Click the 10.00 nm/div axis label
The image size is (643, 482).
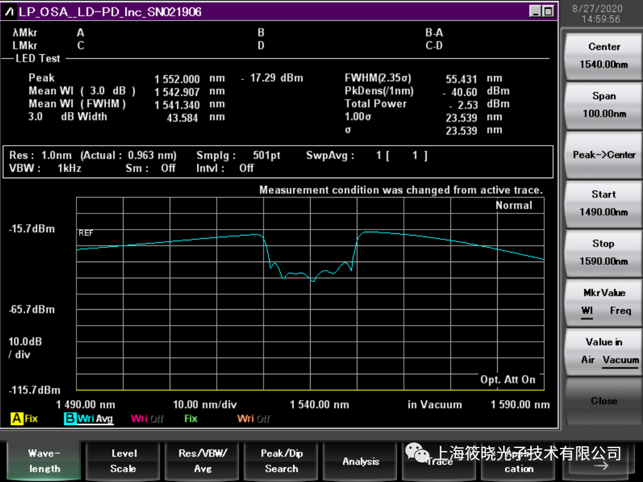pyautogui.click(x=204, y=405)
